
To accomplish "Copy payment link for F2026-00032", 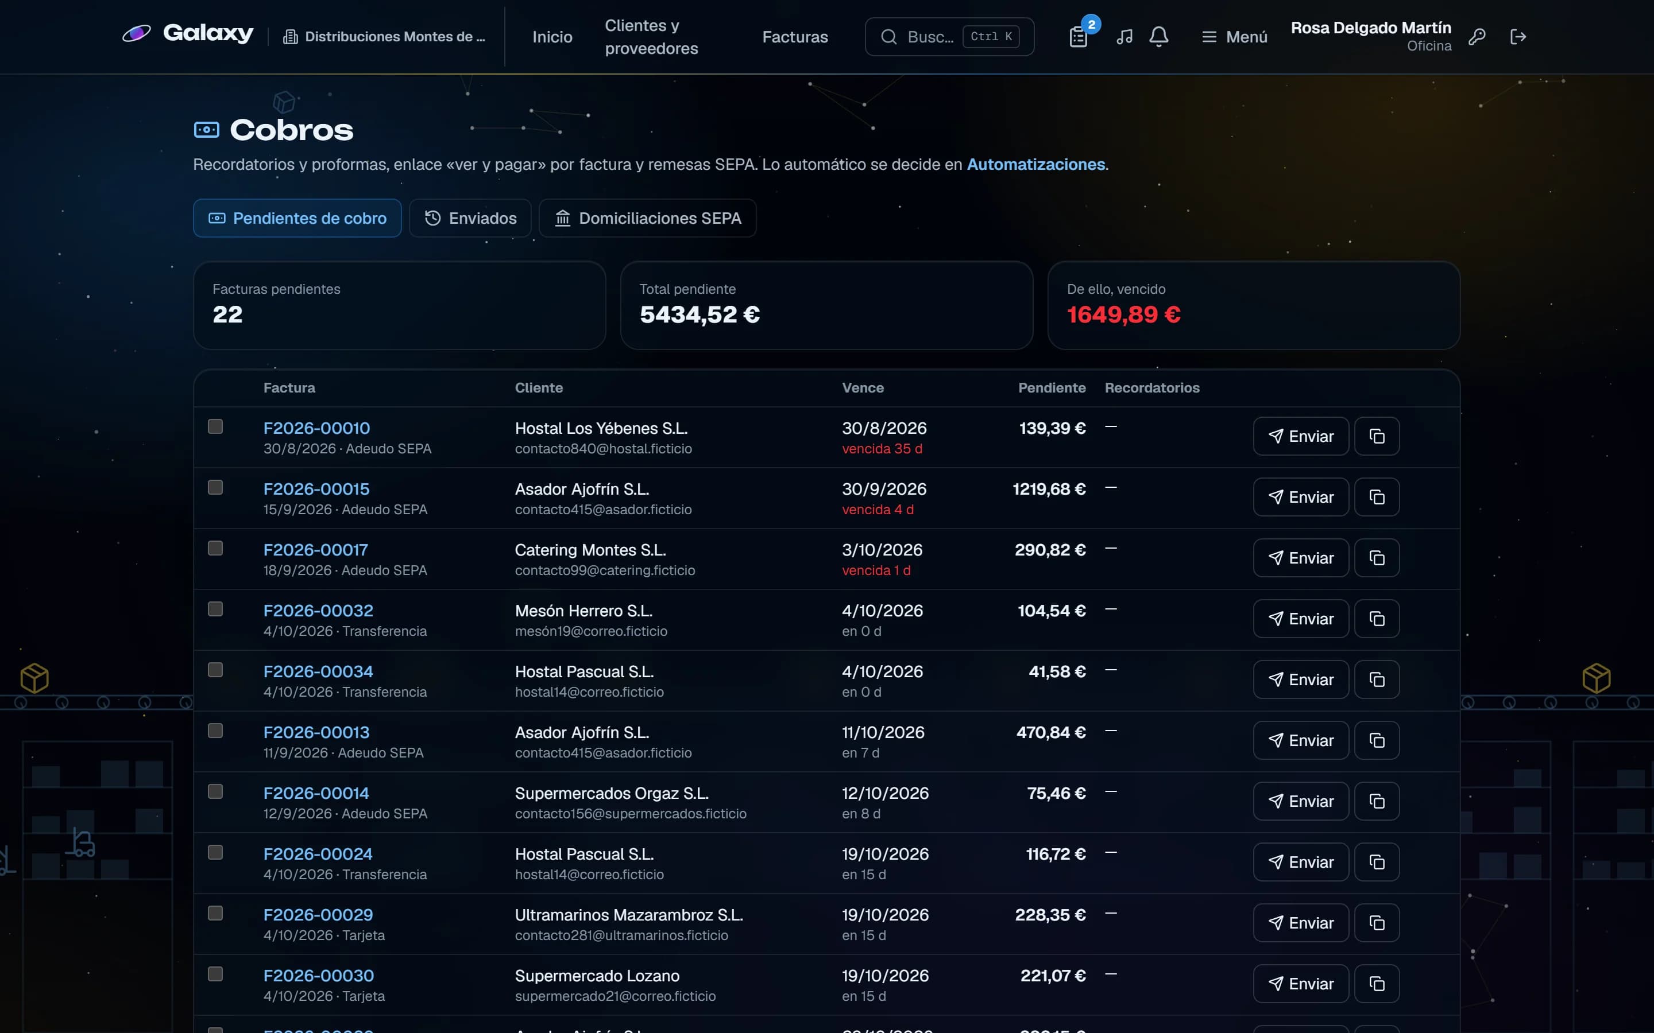I will (1377, 618).
